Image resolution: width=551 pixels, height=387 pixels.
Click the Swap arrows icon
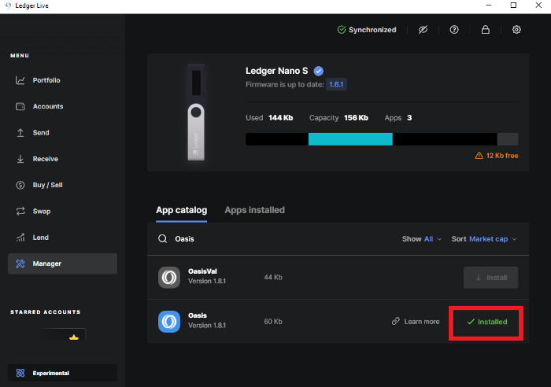(x=20, y=211)
